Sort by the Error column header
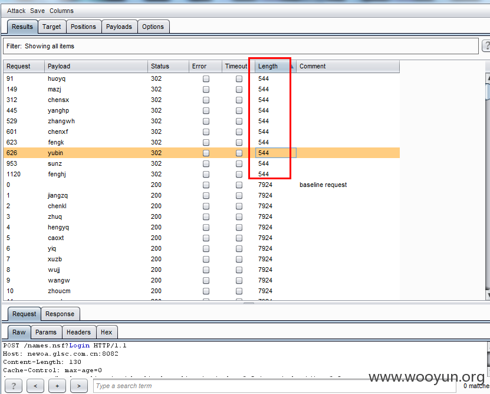The width and height of the screenshot is (490, 394). (205, 66)
